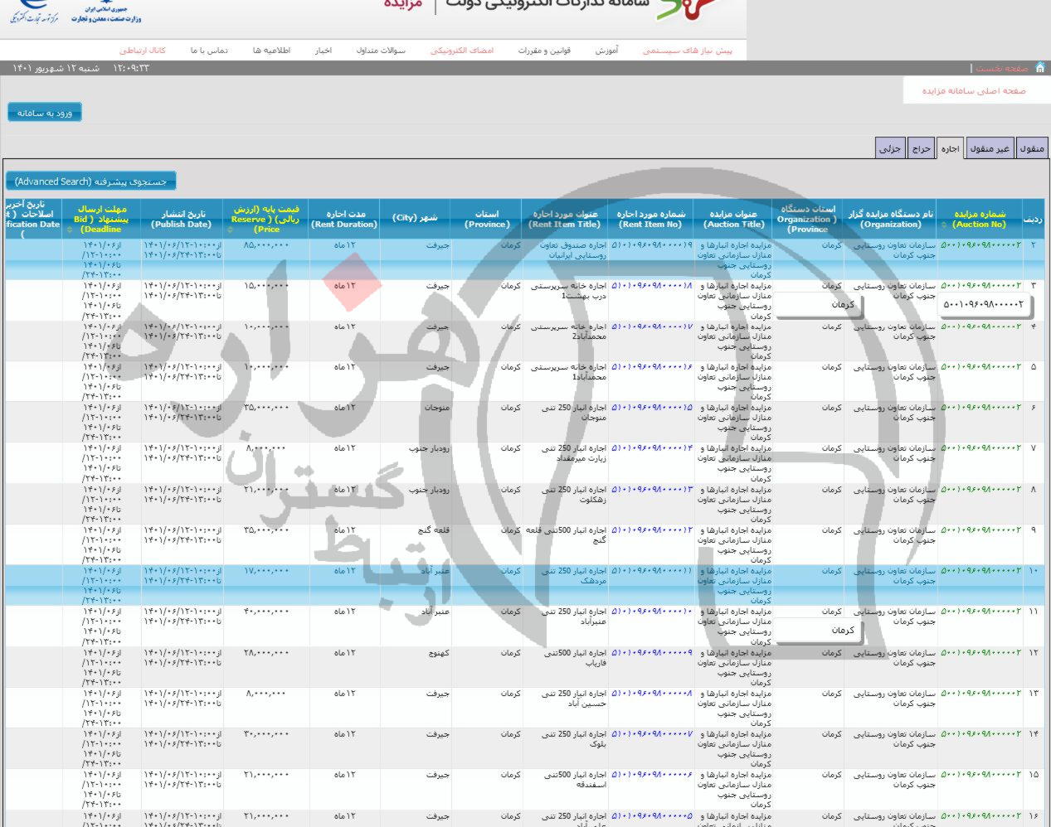Viewport: 1051px width, 827px height.
Task: Click the Setad logo in the header
Action: (685, 8)
